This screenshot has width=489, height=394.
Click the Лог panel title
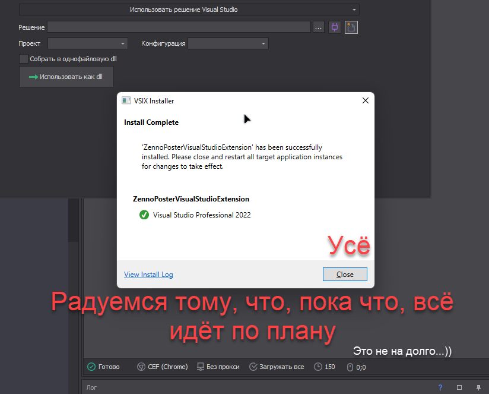(x=91, y=387)
